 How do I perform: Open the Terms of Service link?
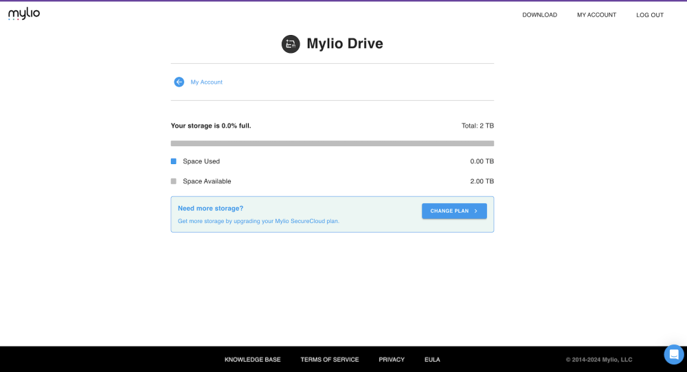point(330,360)
